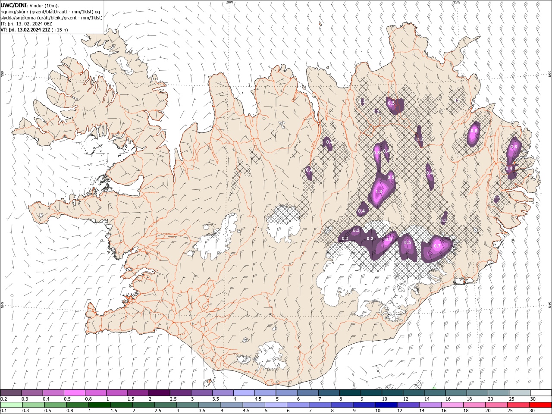Select the dark teal 8 mm swatch in upper legend
Image resolution: width=552 pixels, height=414 pixels.
349,393
